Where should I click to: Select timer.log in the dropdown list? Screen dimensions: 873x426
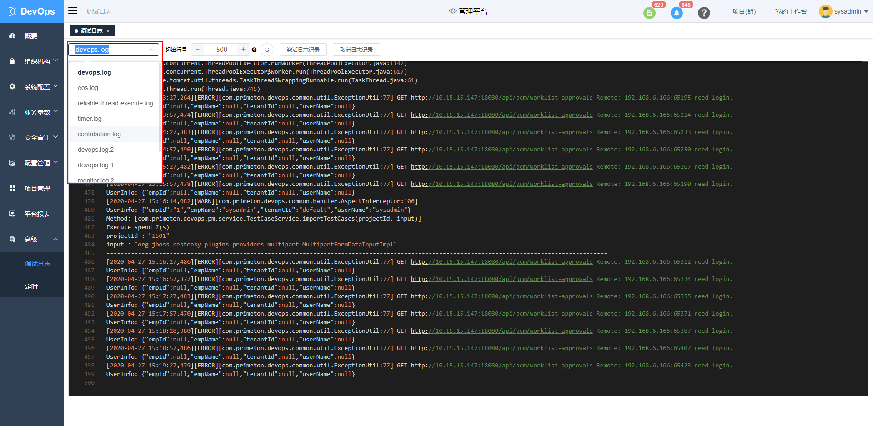tap(114, 119)
